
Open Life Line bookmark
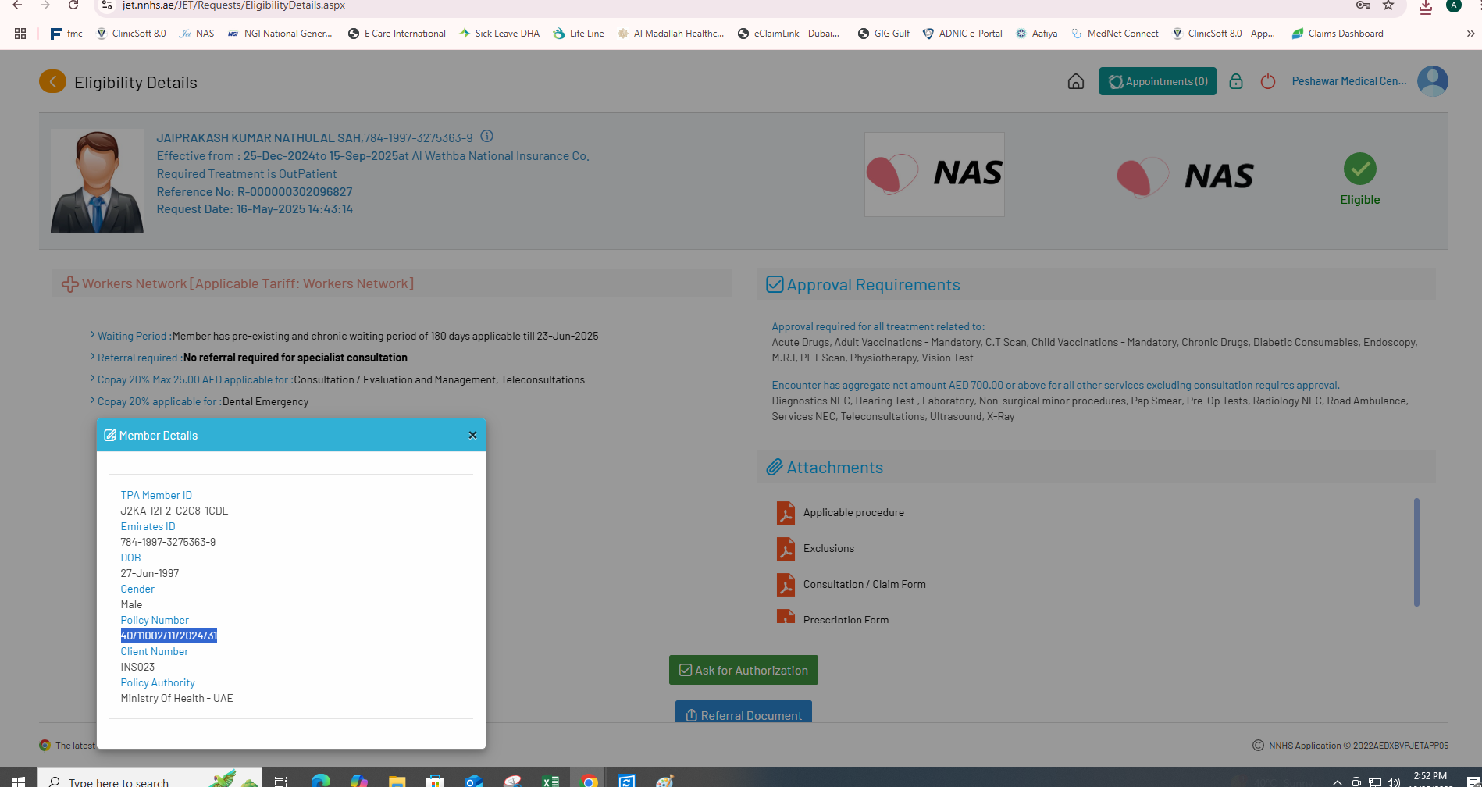579,34
